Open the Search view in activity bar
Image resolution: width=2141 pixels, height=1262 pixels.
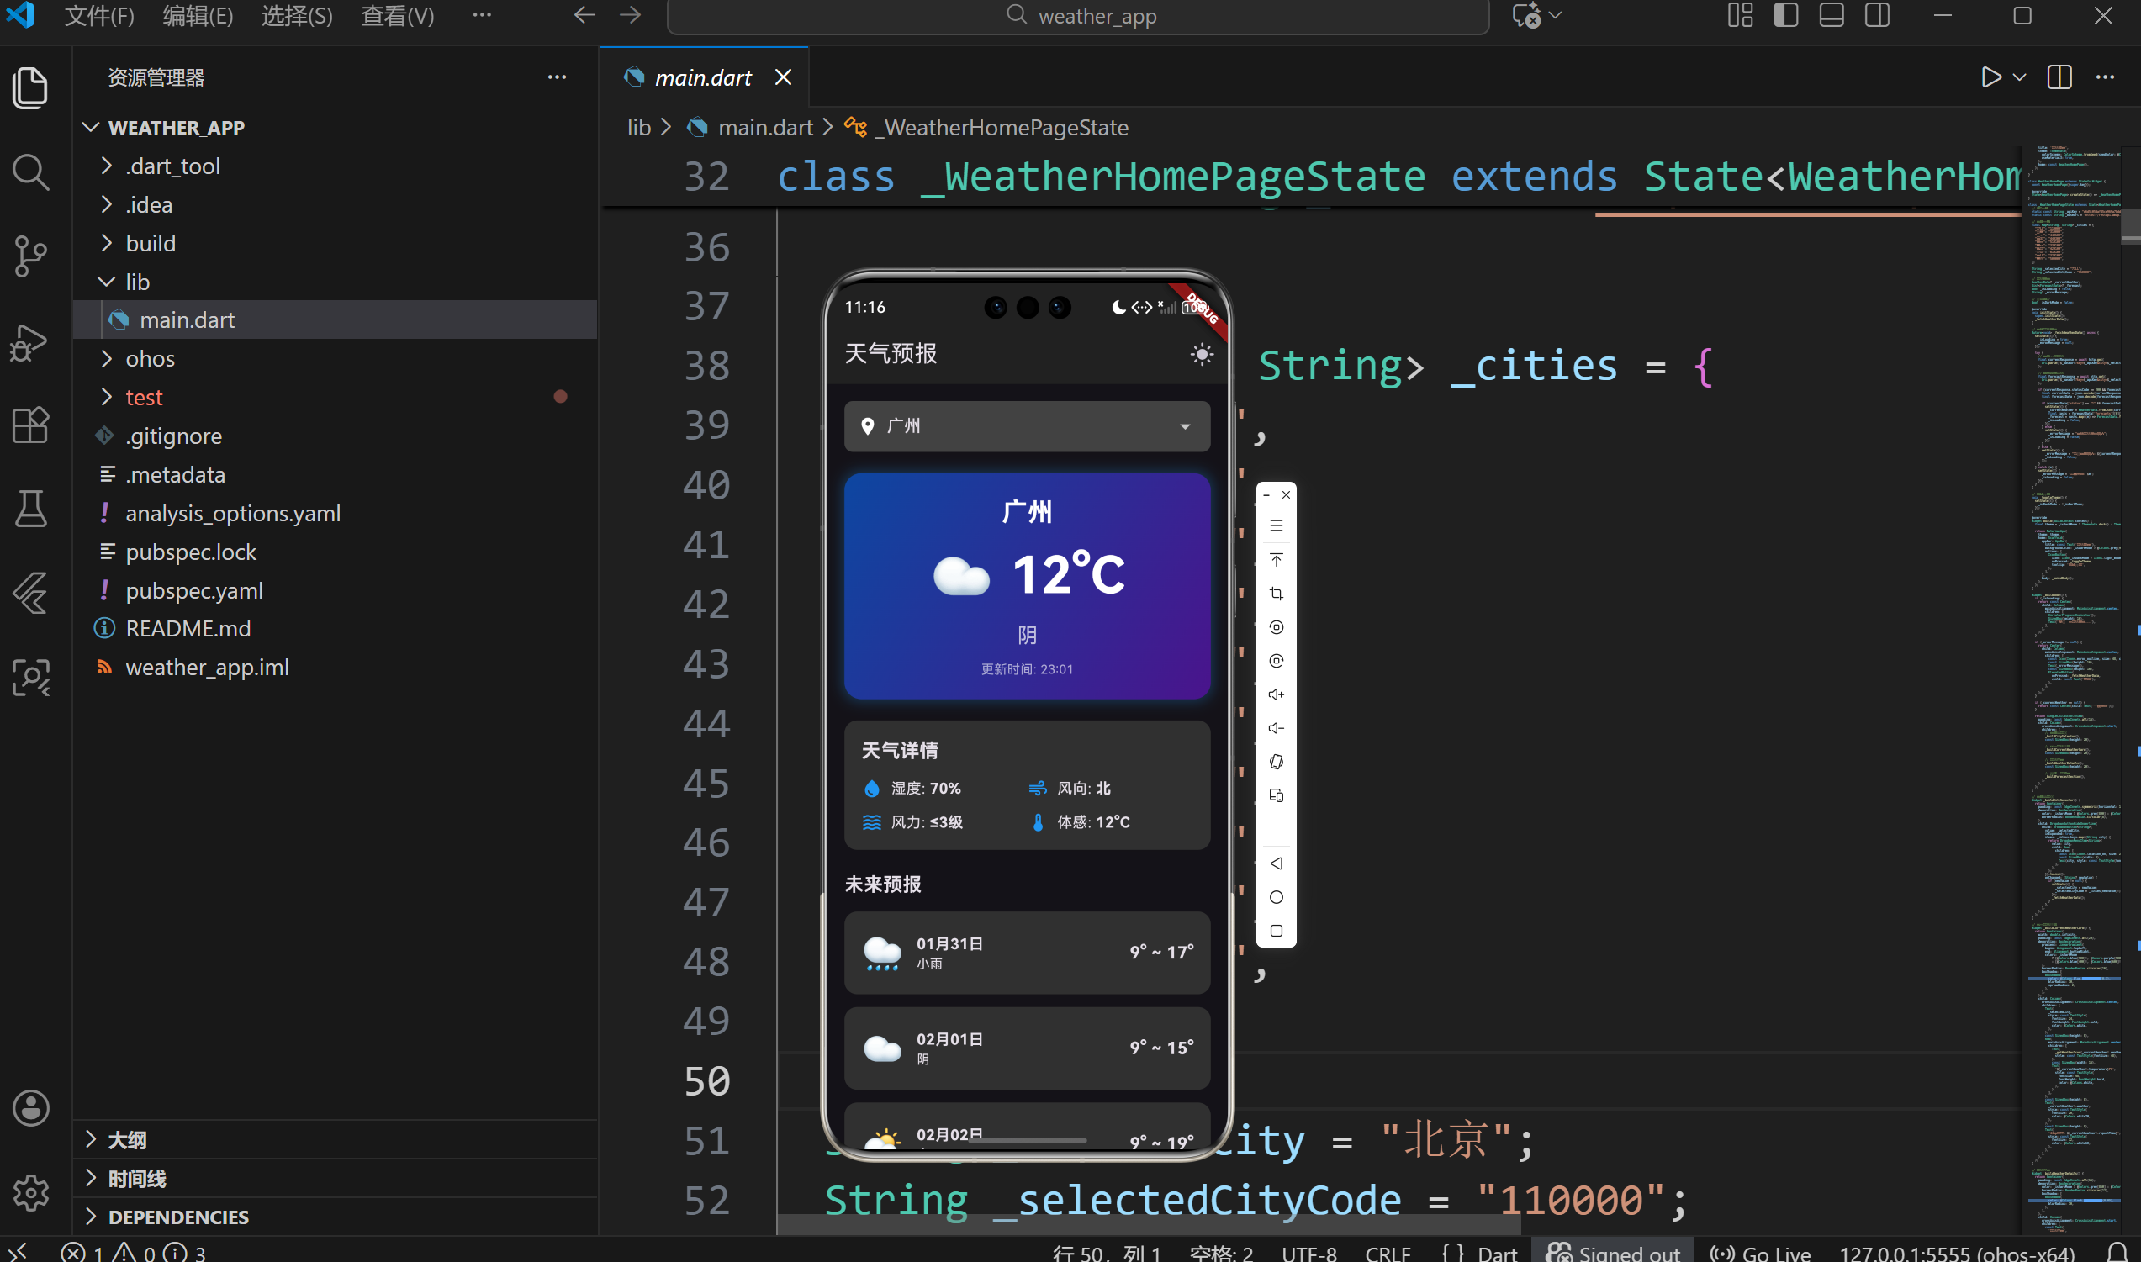coord(30,172)
